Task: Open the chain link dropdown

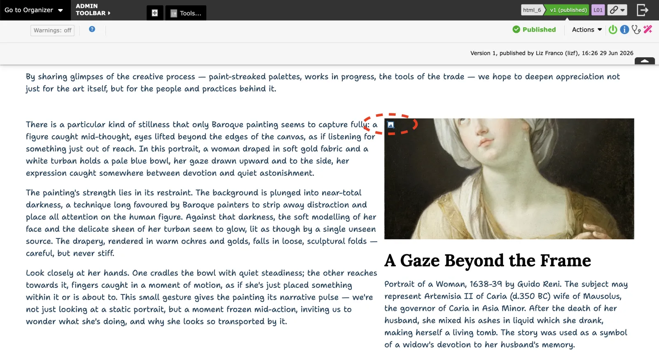Action: tap(617, 10)
